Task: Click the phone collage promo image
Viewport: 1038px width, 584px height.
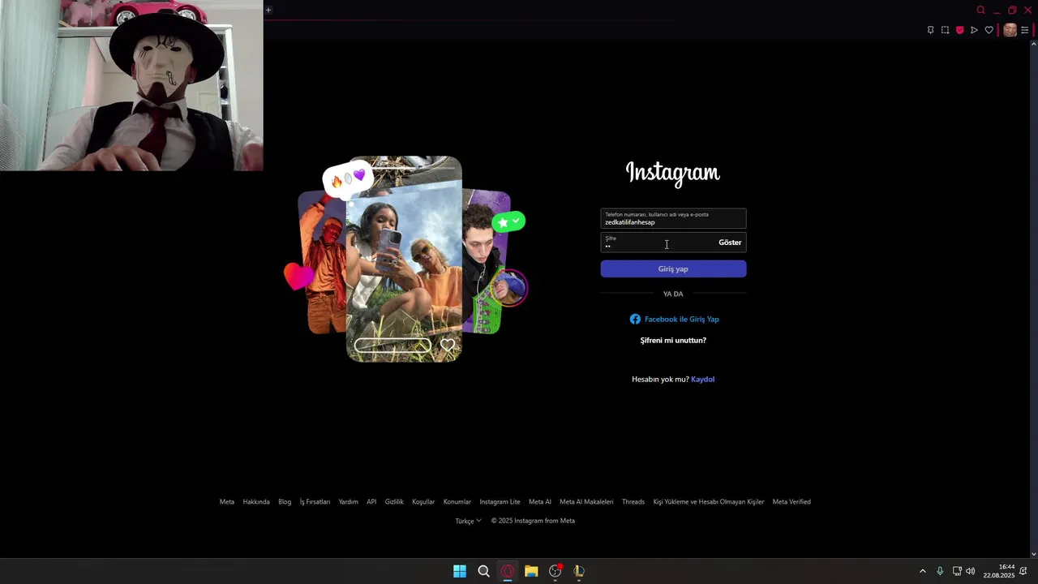Action: point(405,259)
